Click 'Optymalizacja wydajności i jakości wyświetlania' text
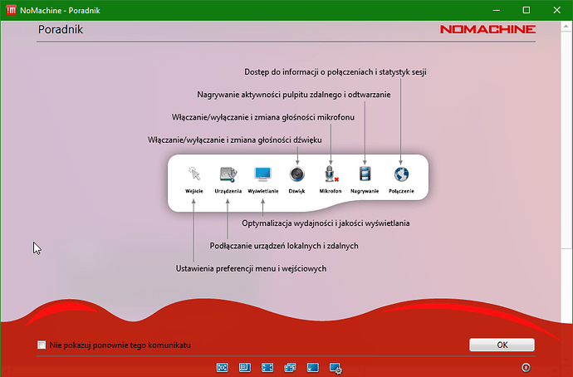The height and width of the screenshot is (377, 573). (x=326, y=223)
